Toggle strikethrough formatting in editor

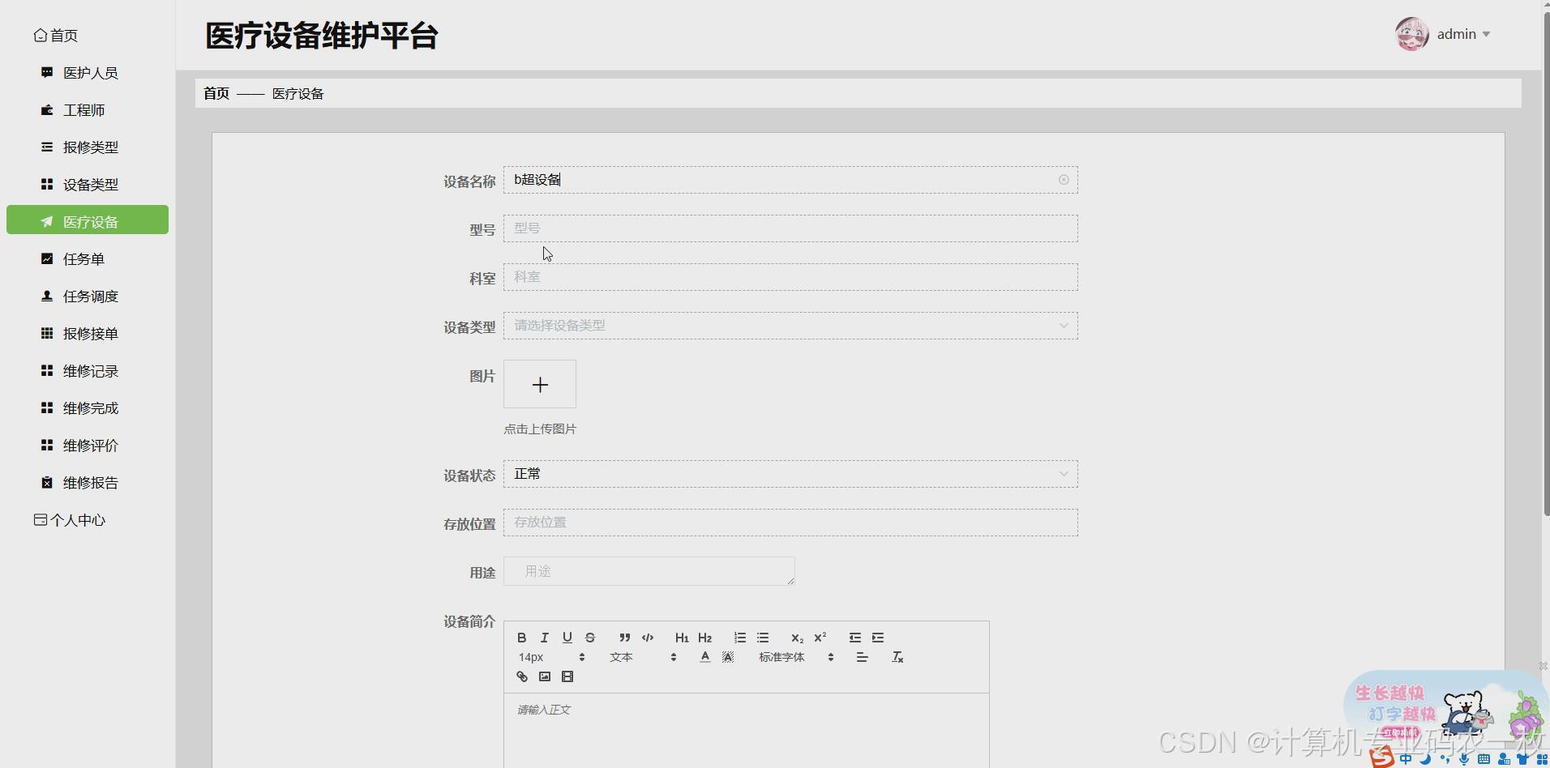coord(590,638)
